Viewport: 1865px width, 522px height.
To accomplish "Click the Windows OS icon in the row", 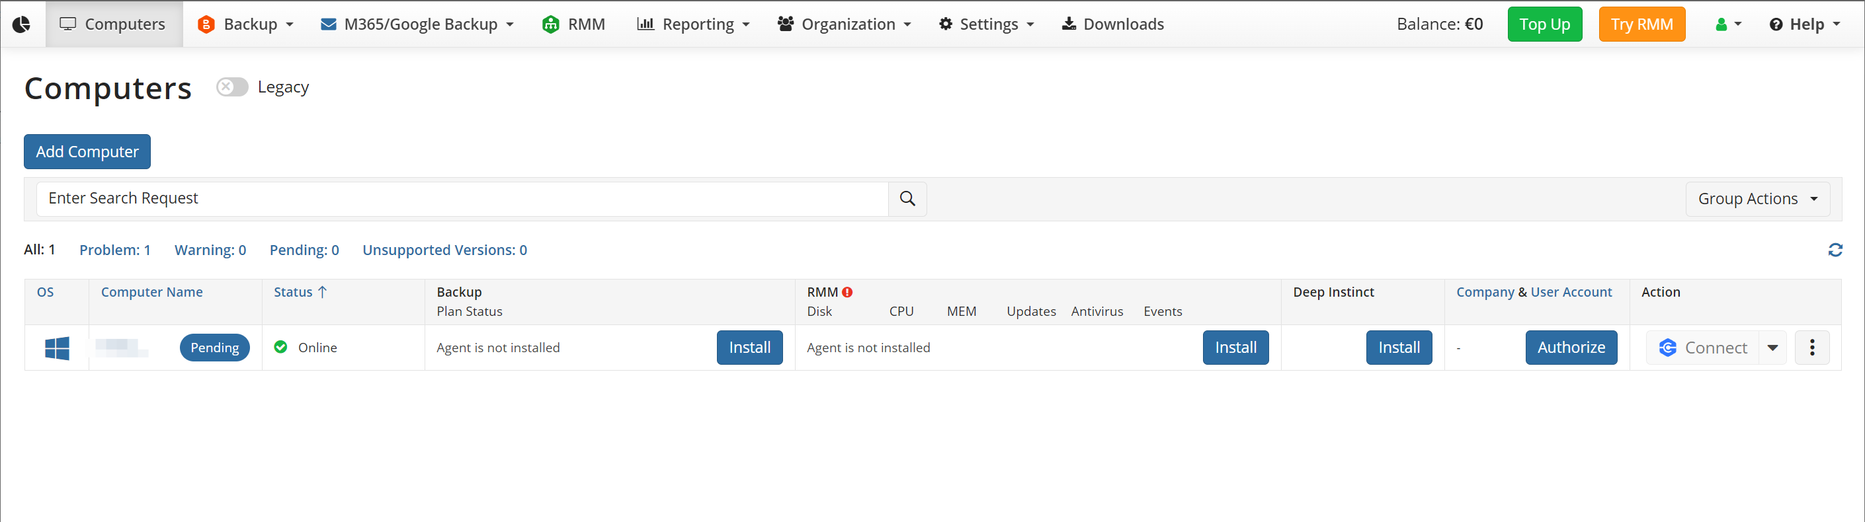I will 57,348.
